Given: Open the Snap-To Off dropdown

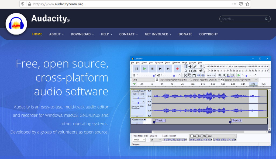Looking at the screenshot, I should point(156,140).
